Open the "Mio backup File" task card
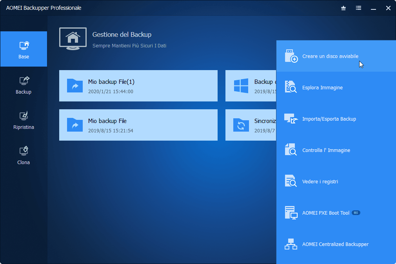This screenshot has height=264, width=396. point(138,125)
